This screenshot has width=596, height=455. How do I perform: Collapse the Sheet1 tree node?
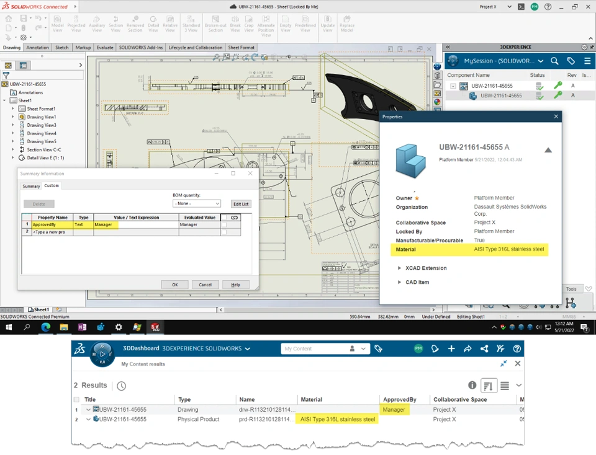4,100
